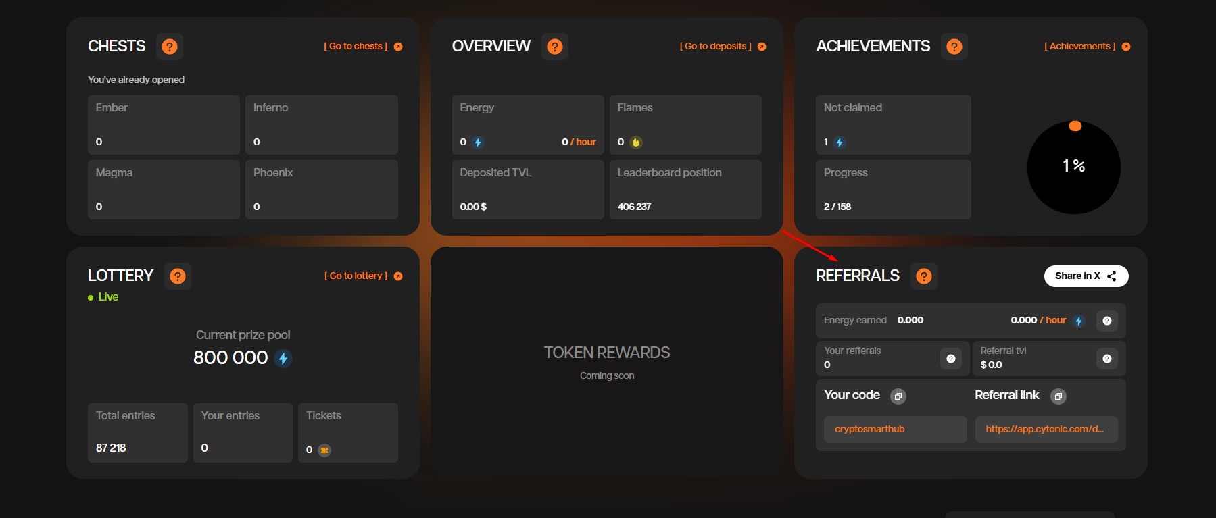Click the Referral tvl info icon
Image resolution: width=1216 pixels, height=518 pixels.
pos(1106,359)
